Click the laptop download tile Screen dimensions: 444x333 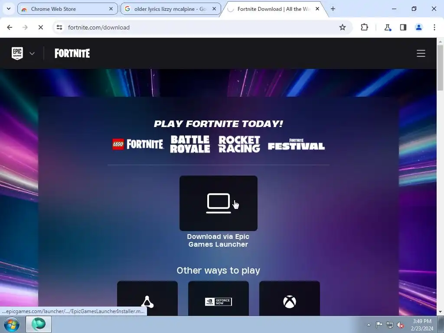[219, 203]
